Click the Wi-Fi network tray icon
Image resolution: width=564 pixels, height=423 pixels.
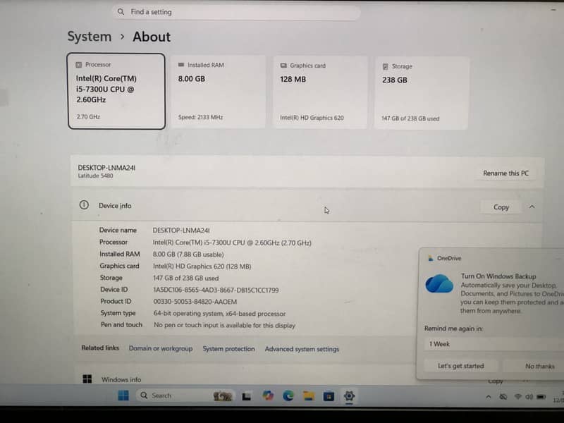pos(518,397)
